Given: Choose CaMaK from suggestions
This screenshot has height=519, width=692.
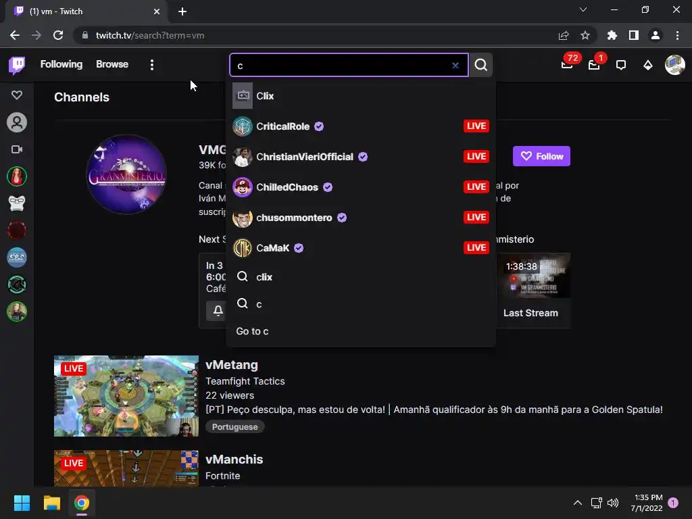Looking at the screenshot, I should point(361,248).
